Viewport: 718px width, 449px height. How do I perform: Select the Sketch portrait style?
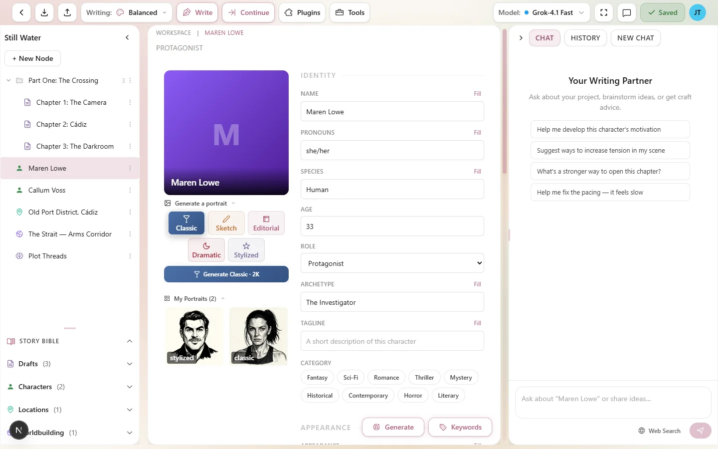click(x=226, y=223)
